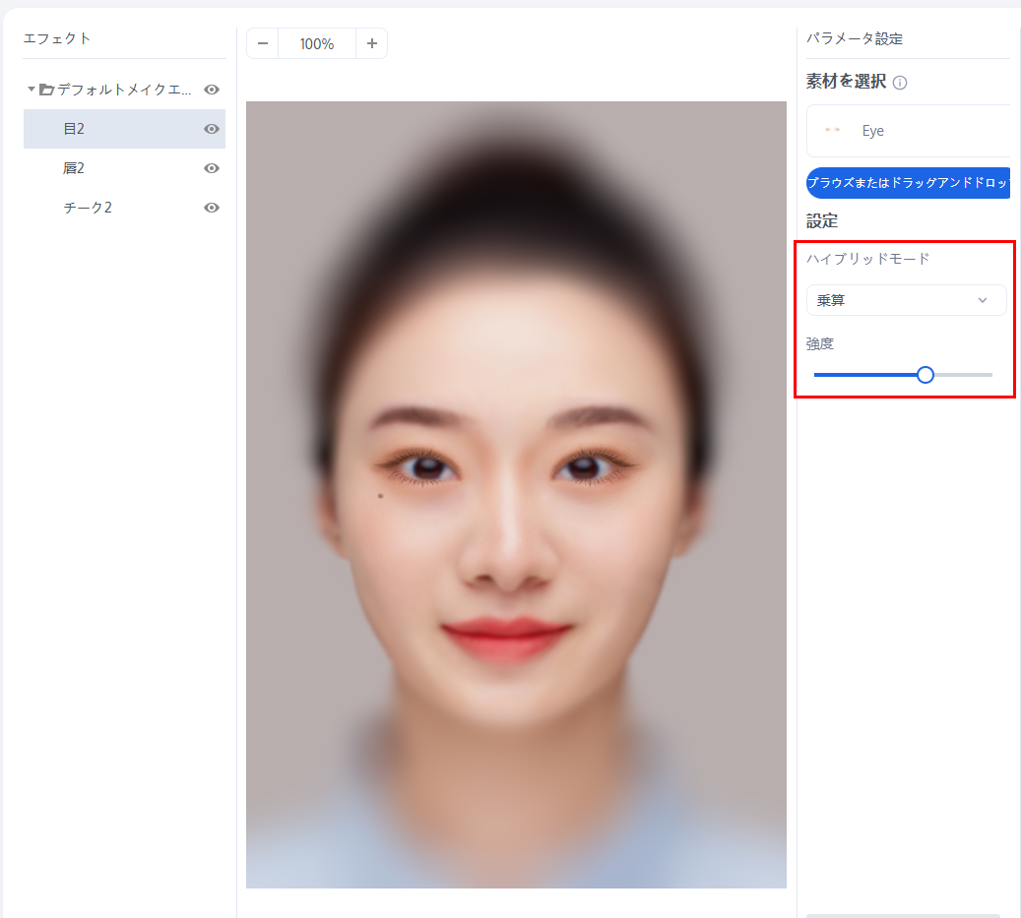The image size is (1021, 918).
Task: Select the Eye material thumbnail
Action: [x=832, y=130]
